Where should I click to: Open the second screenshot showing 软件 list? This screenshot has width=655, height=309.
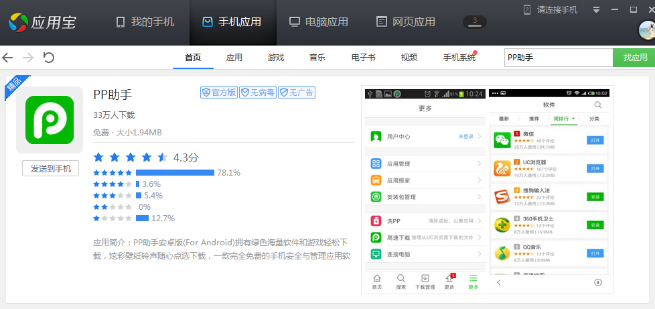point(549,191)
